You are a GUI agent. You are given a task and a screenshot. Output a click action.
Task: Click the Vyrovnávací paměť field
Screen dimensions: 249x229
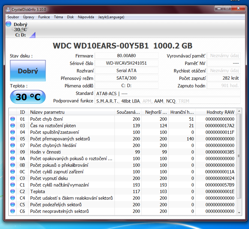coord(224,56)
